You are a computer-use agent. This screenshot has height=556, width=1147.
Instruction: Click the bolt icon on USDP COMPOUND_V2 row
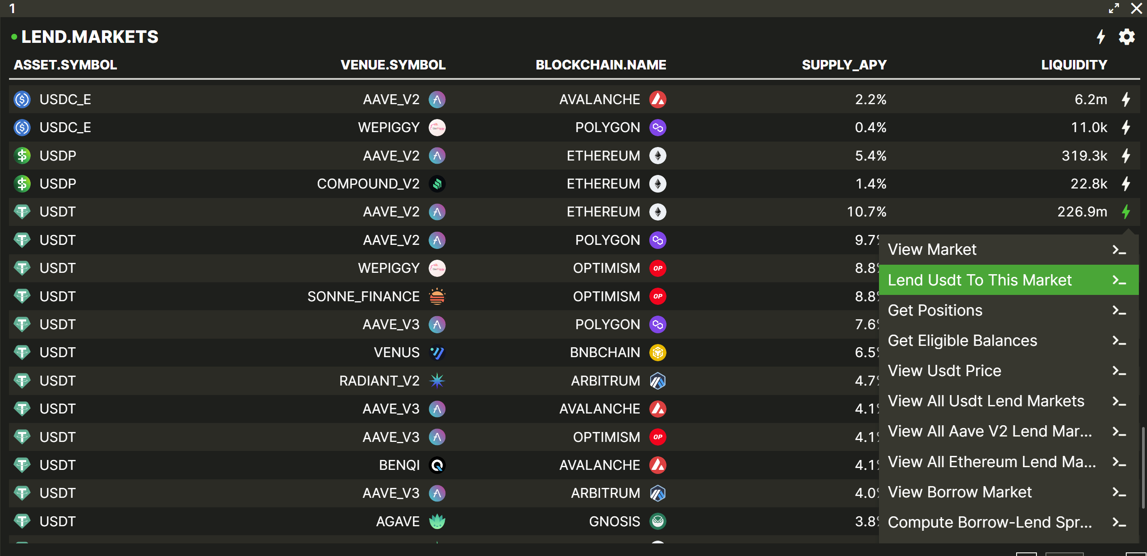coord(1126,184)
